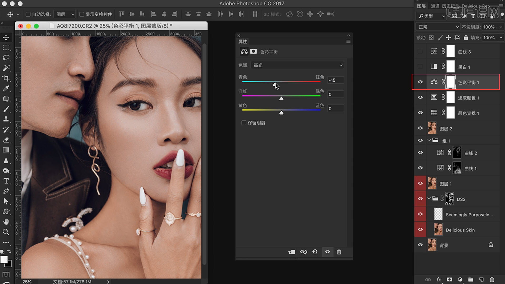Click reset Color Balance button
Viewport: 505px width, 284px height.
(x=315, y=251)
